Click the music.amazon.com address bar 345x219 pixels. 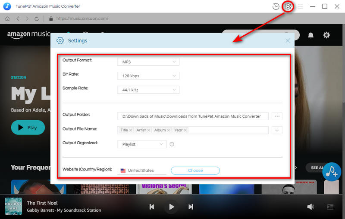(82, 18)
